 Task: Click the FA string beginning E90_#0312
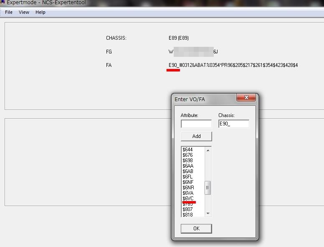233,65
